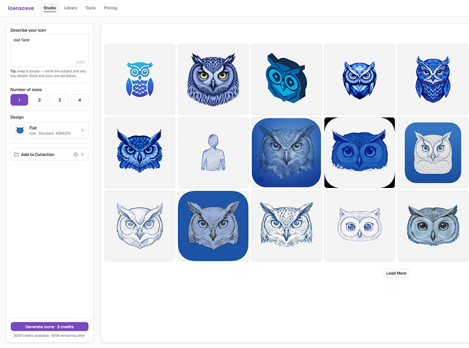The width and height of the screenshot is (469, 348).
Task: Select the owl sketch on blue gradient tile
Action: pos(287,153)
